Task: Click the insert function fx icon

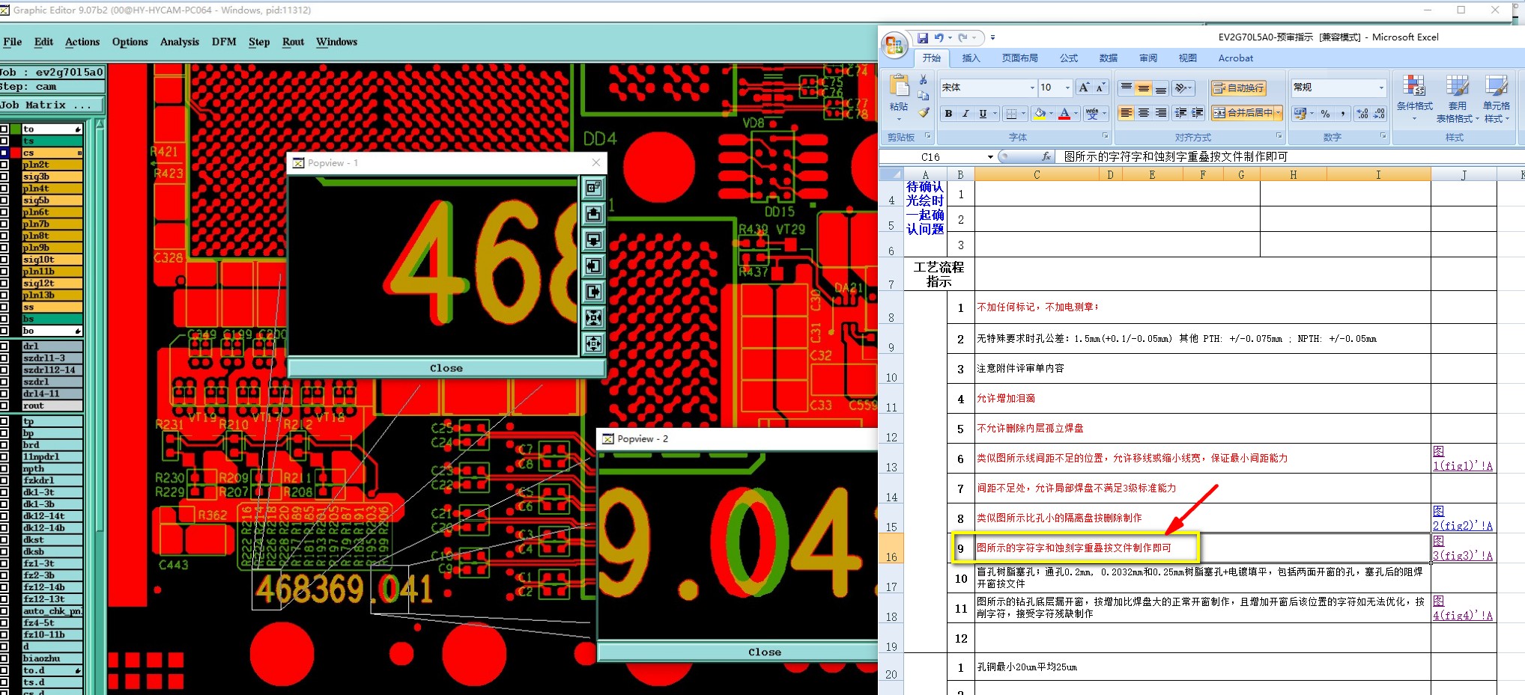Action: 1046,156
